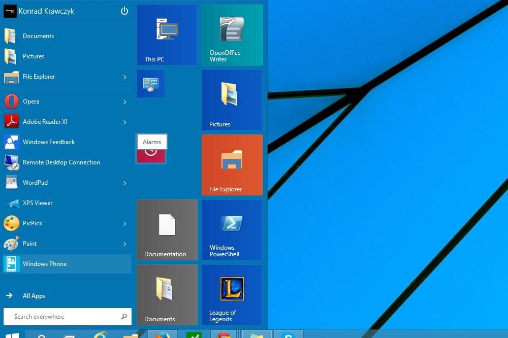
Task: Expand Adobe Reader XI jump list arrow
Action: pos(125,122)
